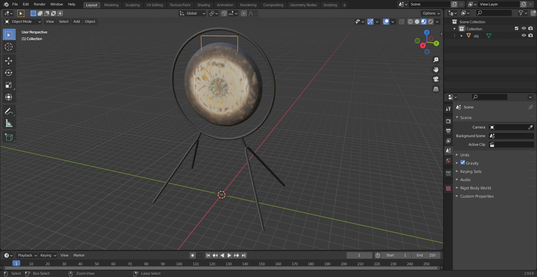Click the pin icon in Scene properties

tap(530, 107)
